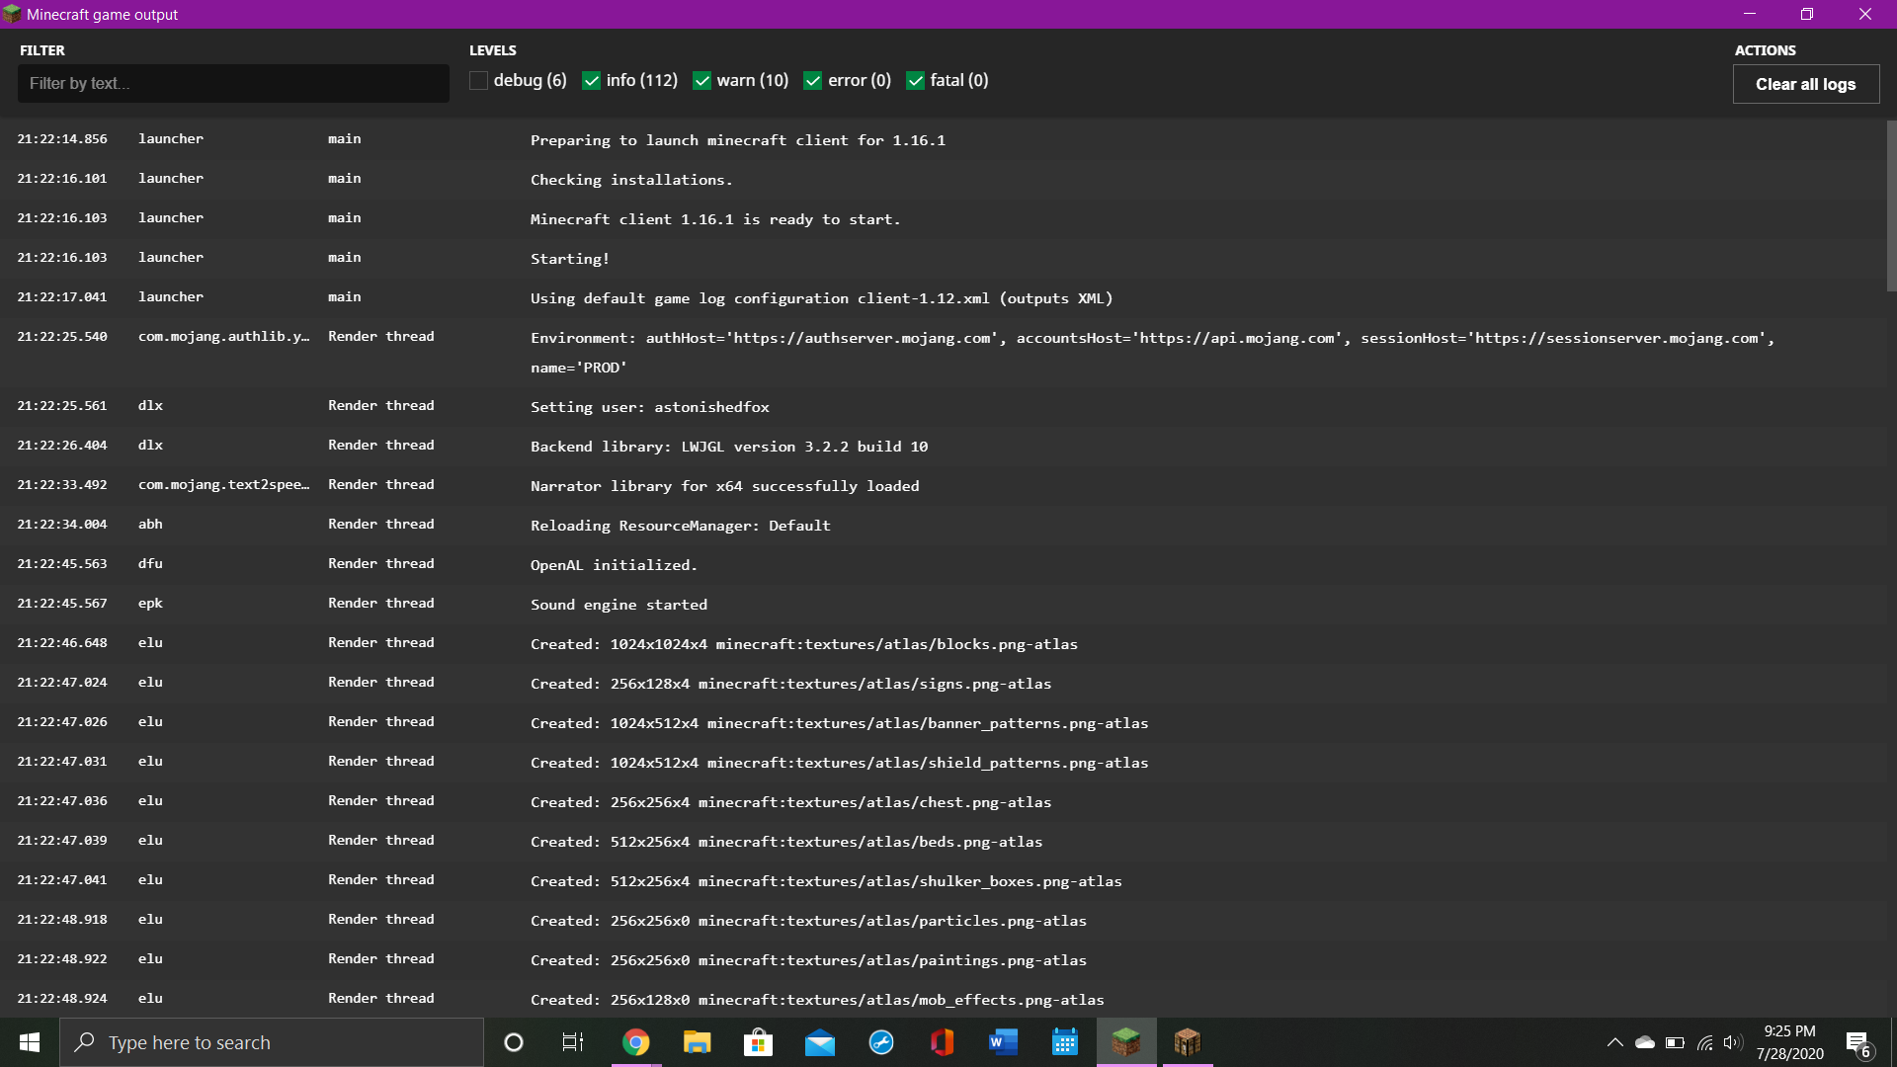Open Google Chrome from the taskbar
The height and width of the screenshot is (1067, 1897).
[x=636, y=1042]
